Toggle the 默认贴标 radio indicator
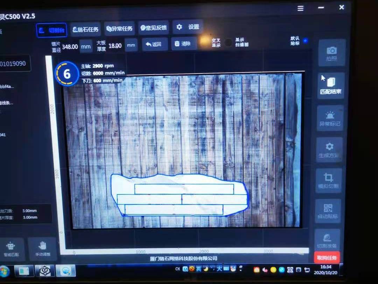Screen dimensions: 378x284 point(305,41)
